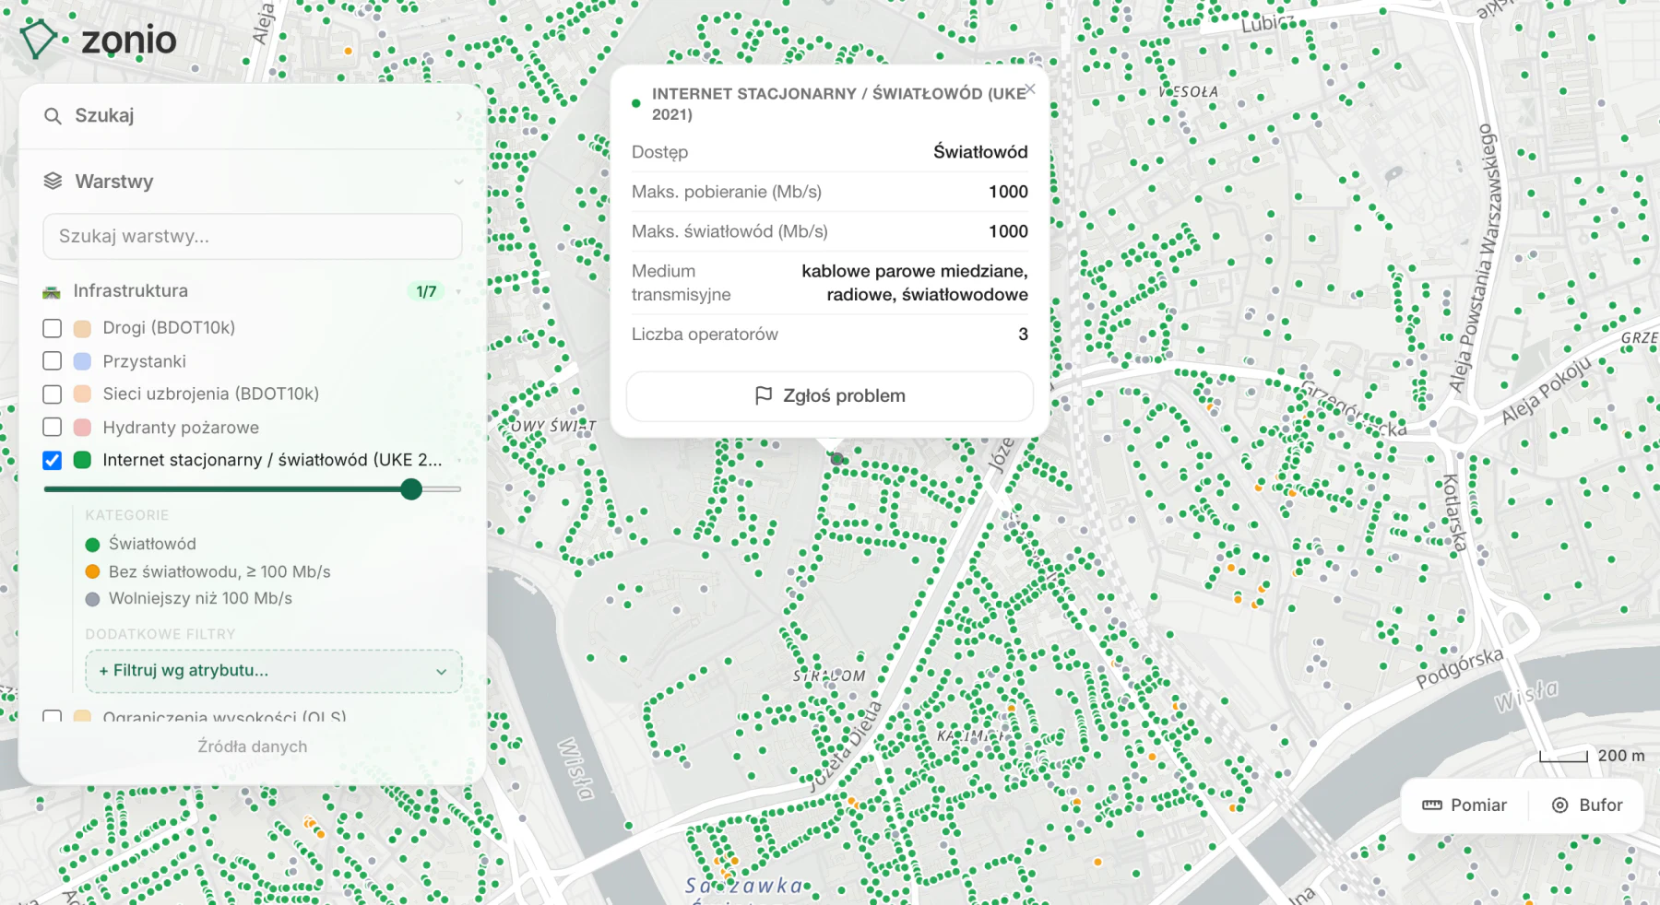
Task: Click the Bufor target icon
Action: [x=1559, y=805]
